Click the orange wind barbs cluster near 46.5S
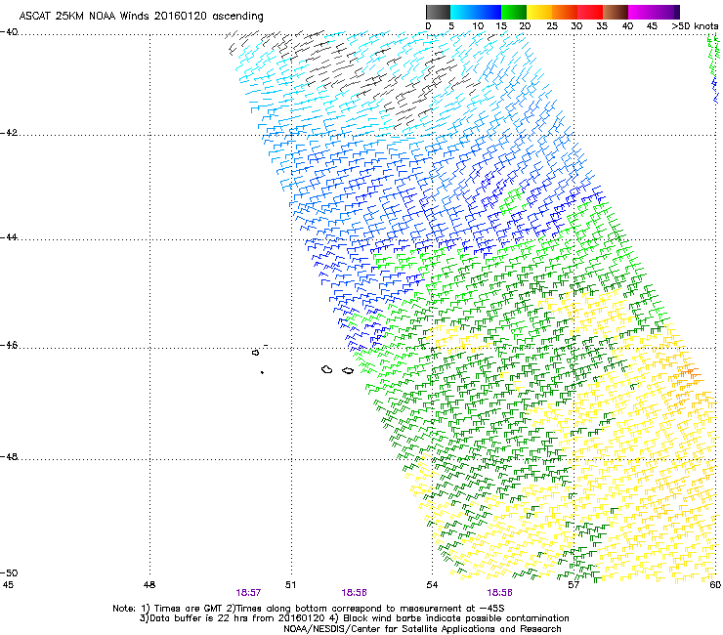This screenshot has height=635, width=723. point(689,373)
